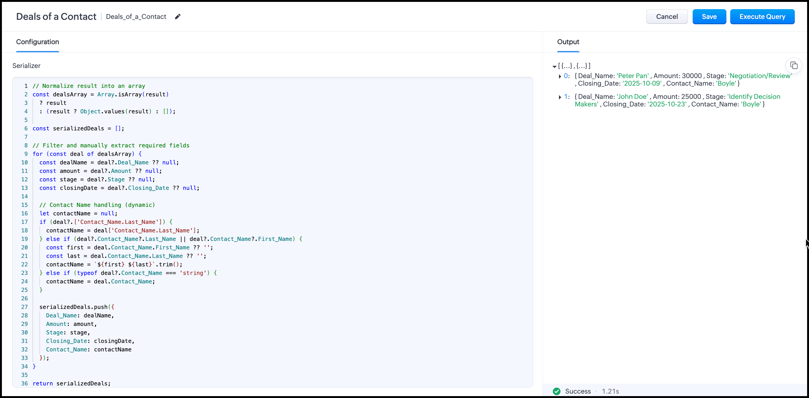This screenshot has width=809, height=398.
Task: Click the 'Peter Pan' deal name value
Action: [x=632, y=76]
